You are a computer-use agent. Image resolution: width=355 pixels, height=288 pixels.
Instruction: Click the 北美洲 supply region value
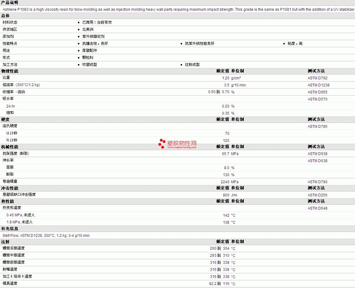click(x=88, y=29)
